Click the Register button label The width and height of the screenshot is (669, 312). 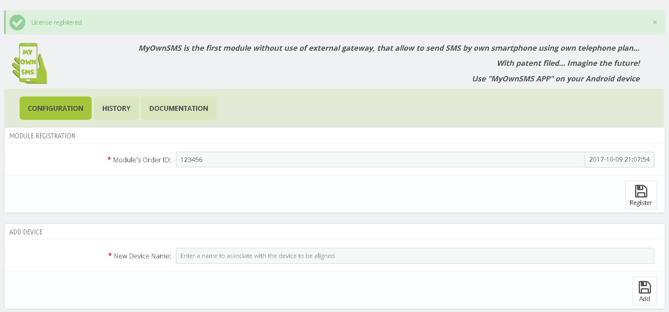[x=641, y=203]
